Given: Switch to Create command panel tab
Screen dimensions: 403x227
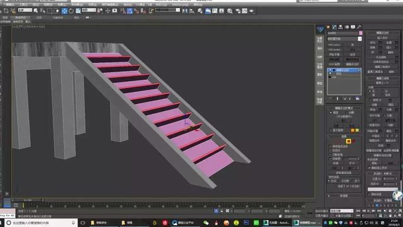Looking at the screenshot, I should point(328,27).
